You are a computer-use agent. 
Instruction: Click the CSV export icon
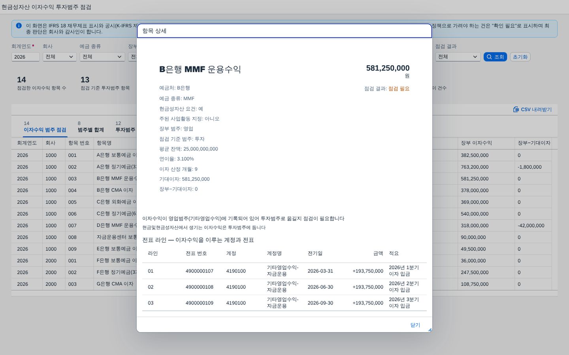516,109
